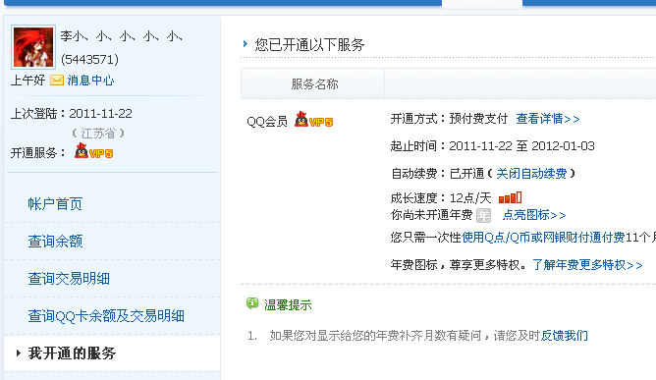The width and height of the screenshot is (656, 380).
Task: Open the 点亮图标>> link
Action: tap(534, 215)
